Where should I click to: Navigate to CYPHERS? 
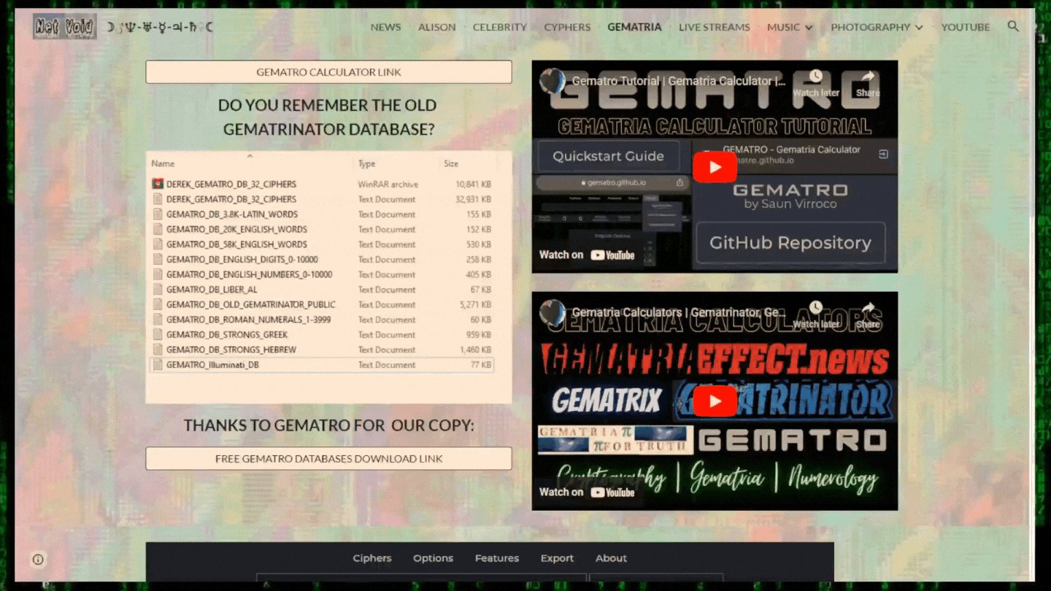point(567,27)
